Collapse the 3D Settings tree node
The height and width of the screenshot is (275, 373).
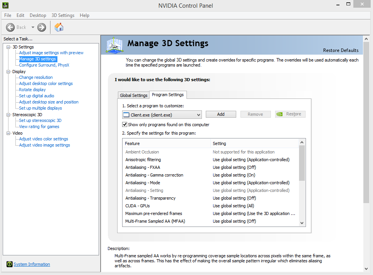(x=8, y=47)
